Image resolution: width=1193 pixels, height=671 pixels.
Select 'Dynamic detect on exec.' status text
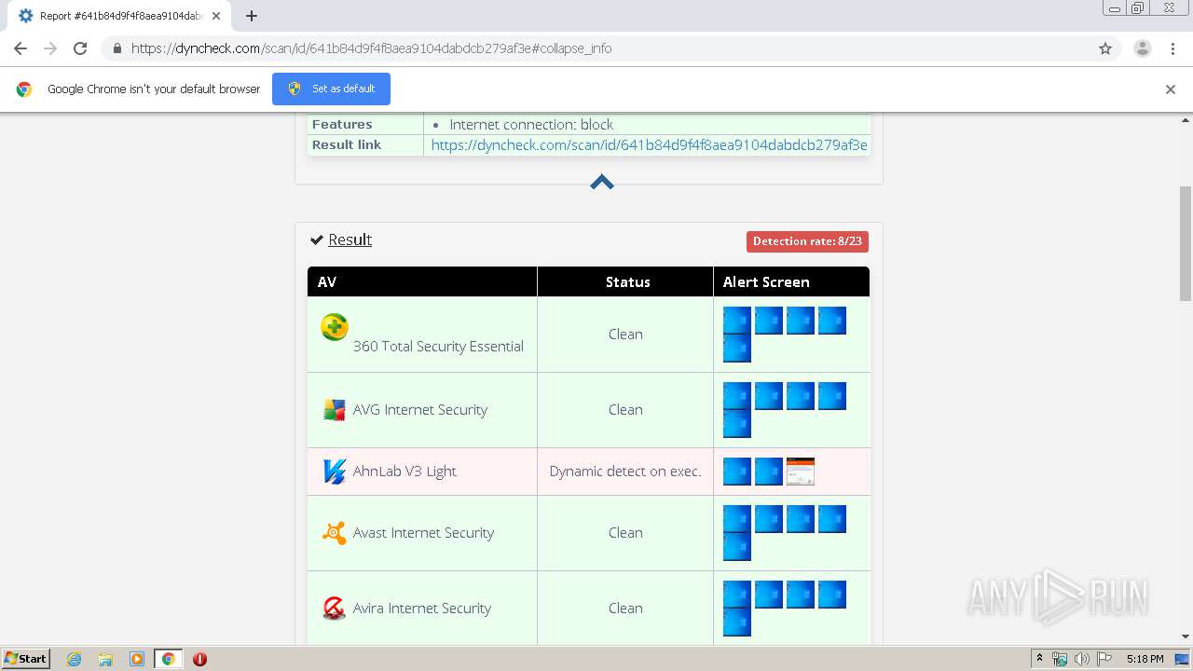coord(625,472)
